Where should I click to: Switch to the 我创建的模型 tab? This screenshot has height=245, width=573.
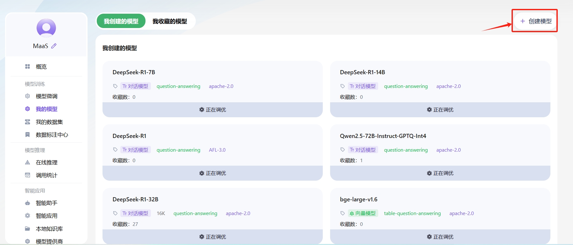[x=121, y=21]
